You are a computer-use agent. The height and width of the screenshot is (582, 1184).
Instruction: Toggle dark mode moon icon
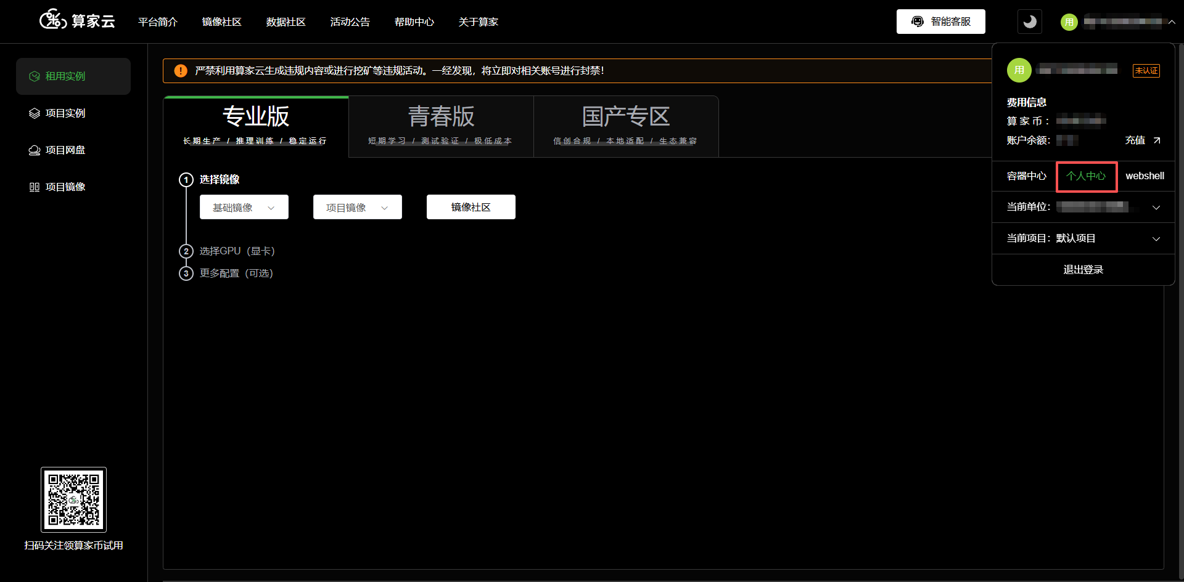[x=1030, y=22]
